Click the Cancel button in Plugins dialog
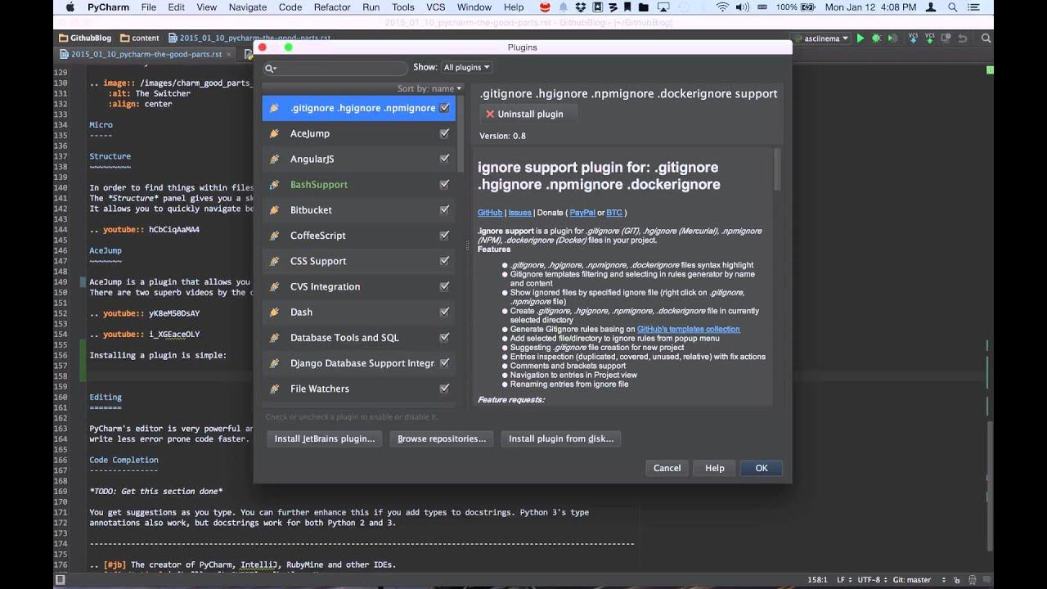Image resolution: width=1047 pixels, height=589 pixels. tap(667, 469)
